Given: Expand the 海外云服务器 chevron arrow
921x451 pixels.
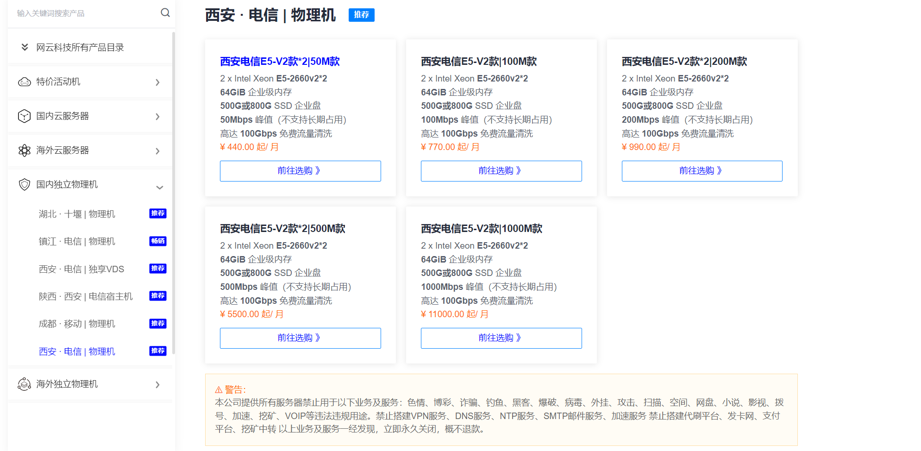Looking at the screenshot, I should pyautogui.click(x=157, y=151).
